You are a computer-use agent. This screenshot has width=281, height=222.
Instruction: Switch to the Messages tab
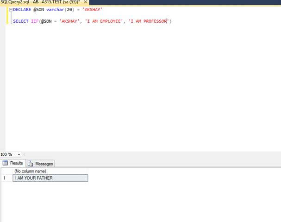(40, 164)
